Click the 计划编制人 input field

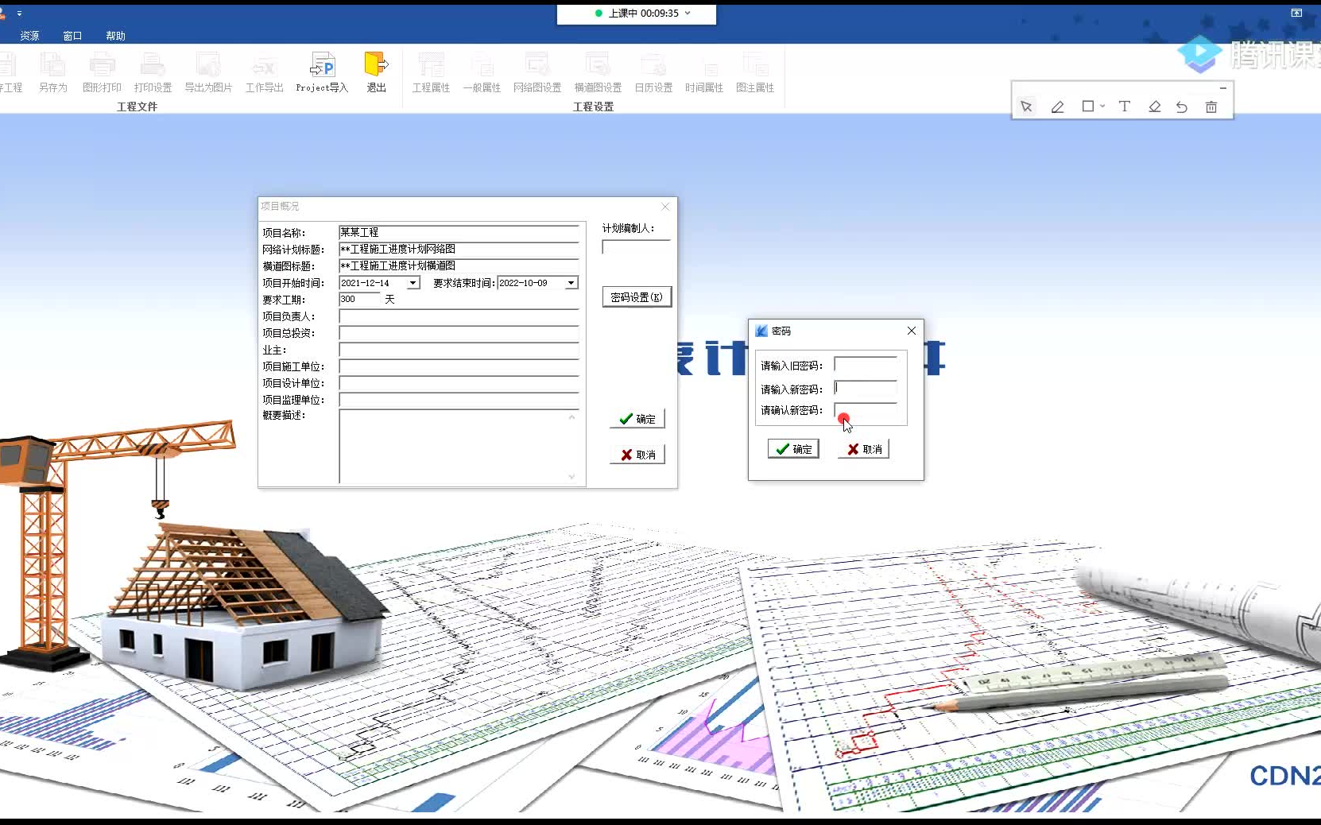tap(636, 247)
